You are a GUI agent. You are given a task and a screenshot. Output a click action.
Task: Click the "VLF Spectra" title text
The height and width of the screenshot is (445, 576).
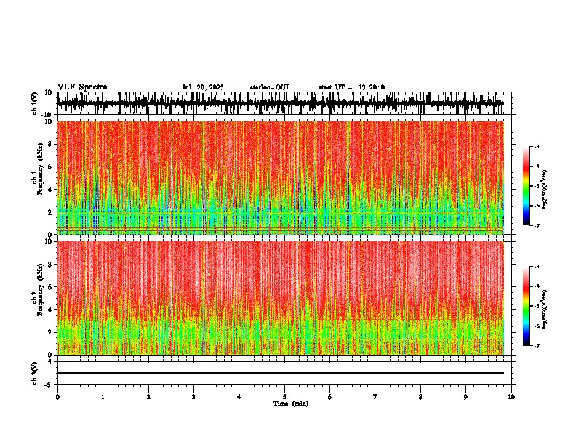(82, 87)
